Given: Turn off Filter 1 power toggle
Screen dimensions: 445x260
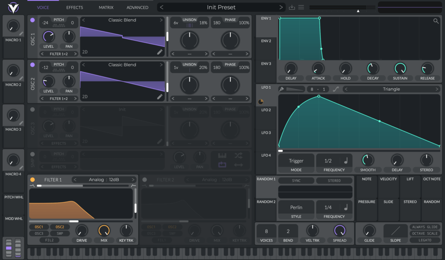Looking at the screenshot, I should pos(32,179).
